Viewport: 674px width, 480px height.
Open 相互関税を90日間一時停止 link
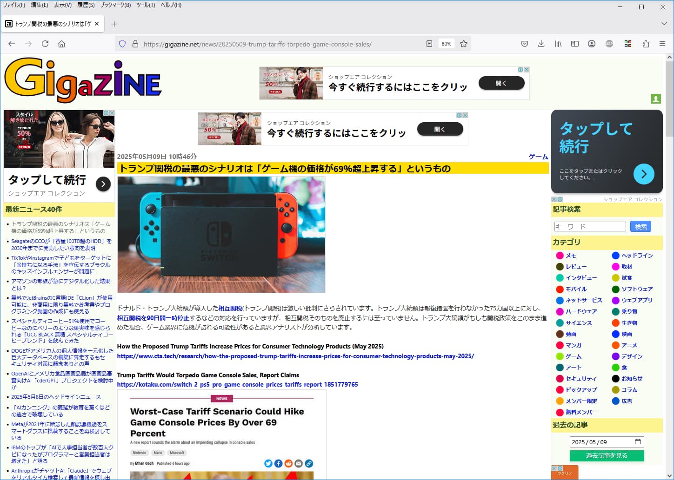point(153,318)
